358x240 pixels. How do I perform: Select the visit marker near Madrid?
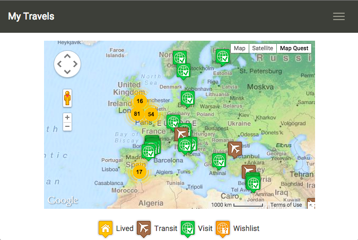point(149,152)
